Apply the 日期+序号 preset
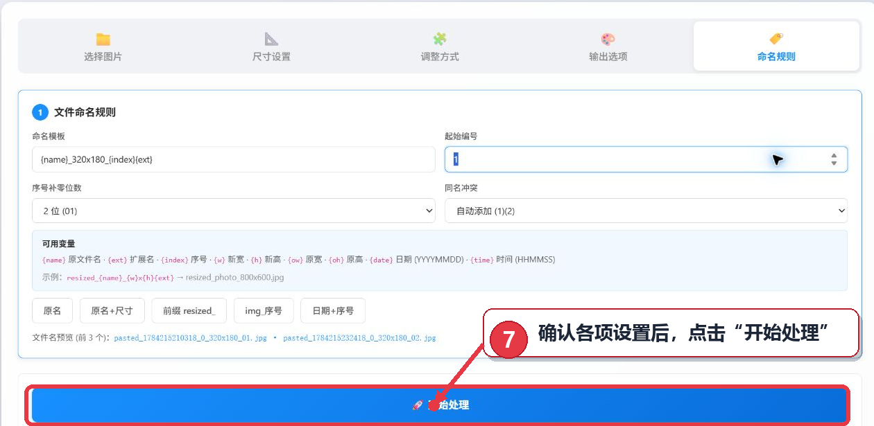 tap(333, 311)
